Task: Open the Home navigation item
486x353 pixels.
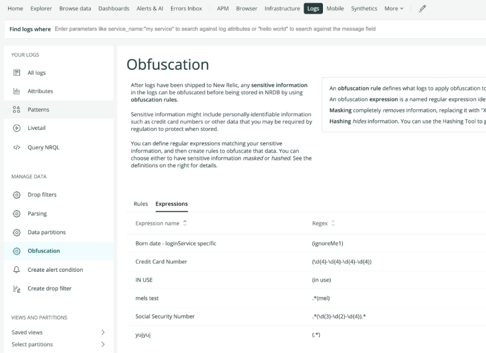Action: pyautogui.click(x=15, y=8)
